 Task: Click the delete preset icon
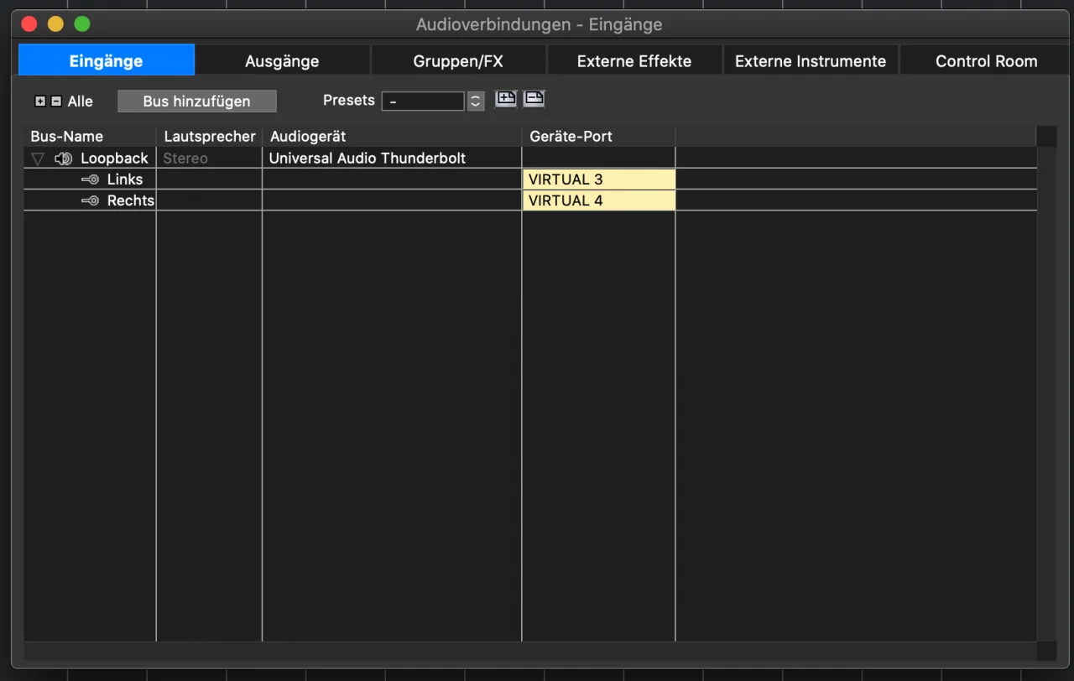(x=534, y=99)
